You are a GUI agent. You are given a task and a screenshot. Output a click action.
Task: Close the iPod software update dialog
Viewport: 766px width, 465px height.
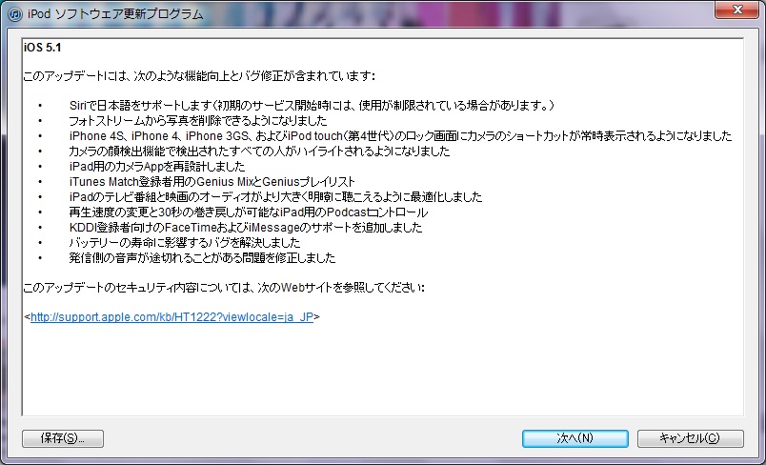(x=736, y=10)
